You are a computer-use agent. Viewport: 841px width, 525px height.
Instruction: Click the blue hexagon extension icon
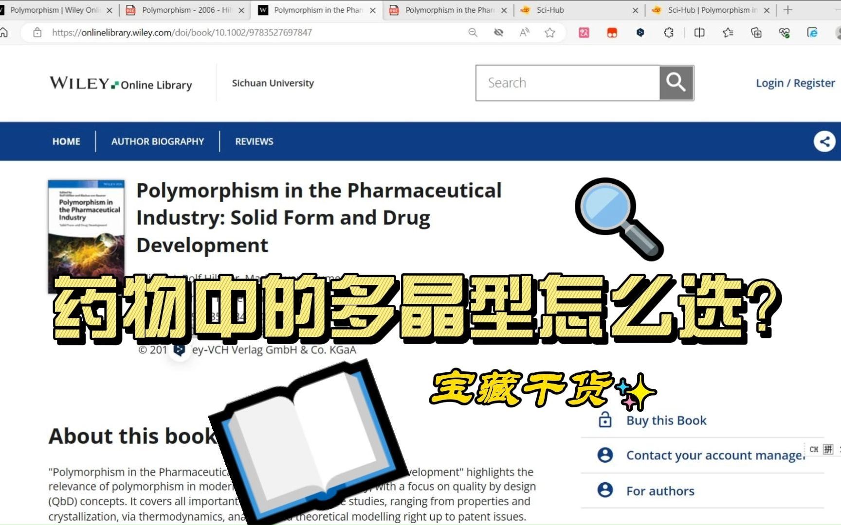point(640,33)
